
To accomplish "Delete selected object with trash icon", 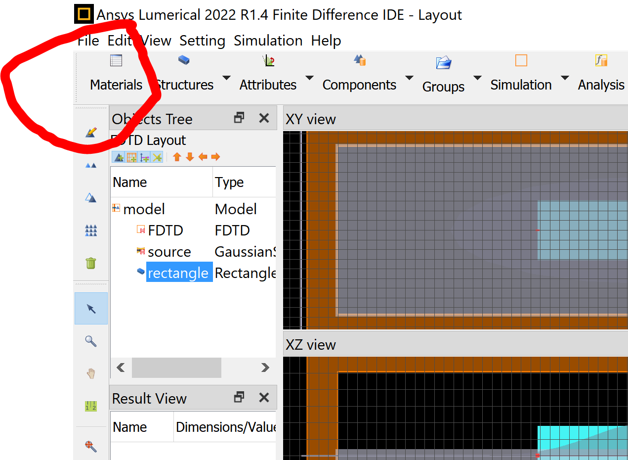I will 91,263.
